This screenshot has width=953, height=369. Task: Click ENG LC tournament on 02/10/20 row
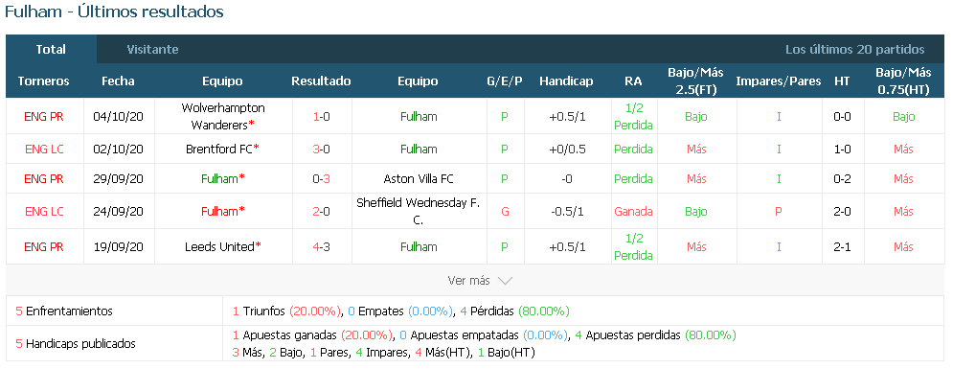44,149
